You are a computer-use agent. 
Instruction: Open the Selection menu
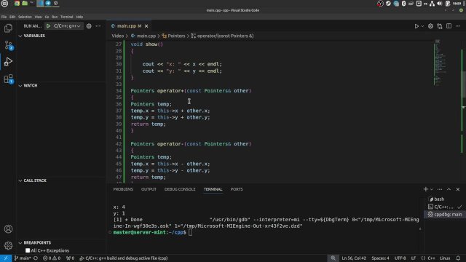point(25,17)
